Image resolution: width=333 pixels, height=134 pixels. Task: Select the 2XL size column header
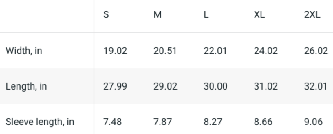[312, 15]
